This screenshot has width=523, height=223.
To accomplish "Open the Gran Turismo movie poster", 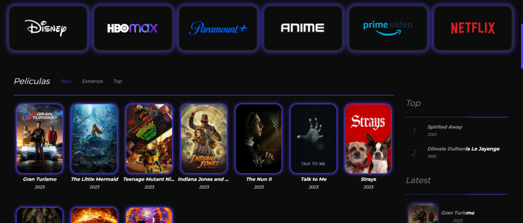I will point(40,139).
